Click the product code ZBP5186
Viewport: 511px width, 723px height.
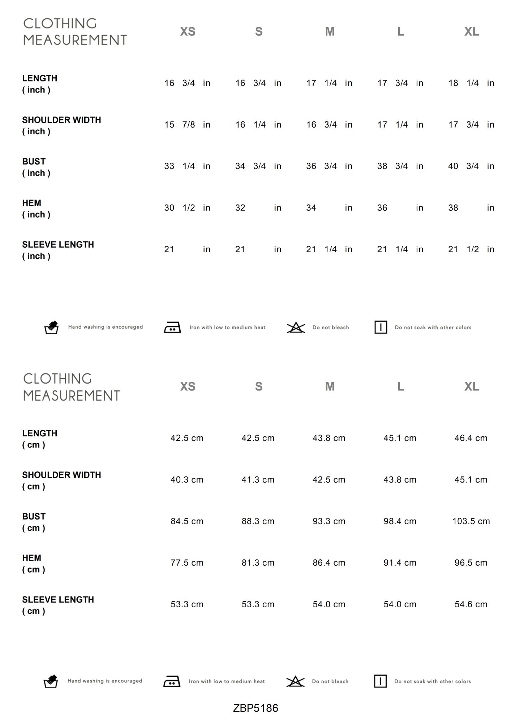click(255, 708)
